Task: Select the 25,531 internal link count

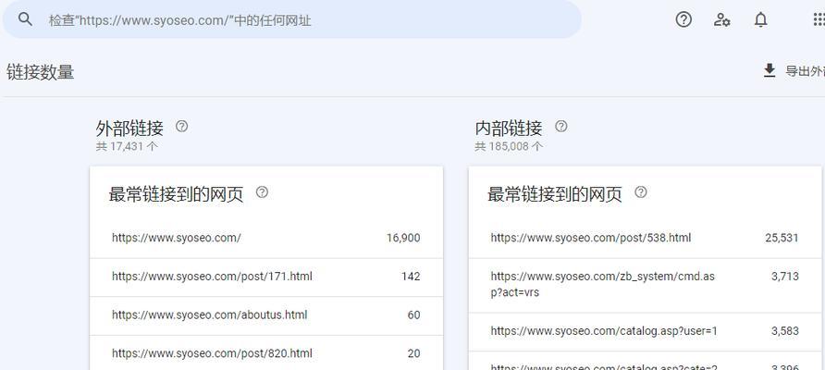Action: 782,238
